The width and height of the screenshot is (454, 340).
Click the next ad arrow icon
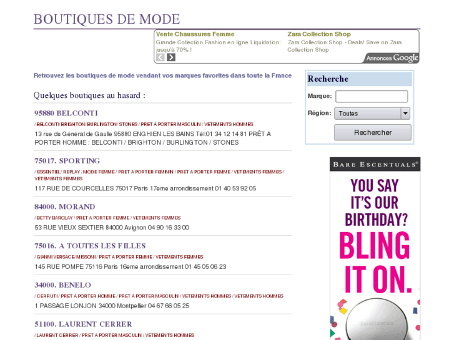click(x=171, y=57)
